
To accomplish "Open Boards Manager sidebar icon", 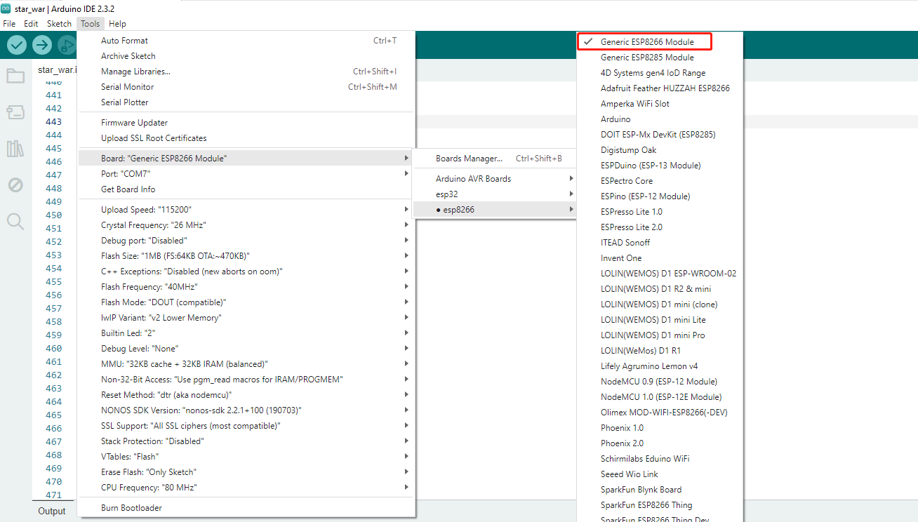I will (x=15, y=112).
